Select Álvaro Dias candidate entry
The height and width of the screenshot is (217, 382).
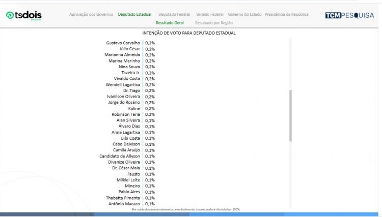pos(129,126)
